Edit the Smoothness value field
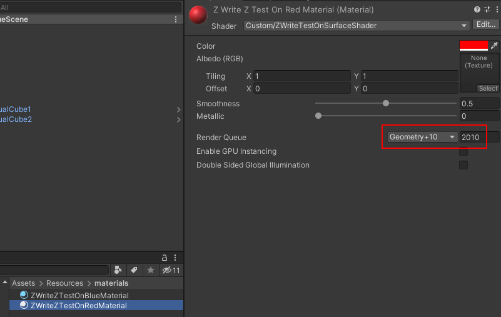501x317 pixels. click(x=479, y=104)
